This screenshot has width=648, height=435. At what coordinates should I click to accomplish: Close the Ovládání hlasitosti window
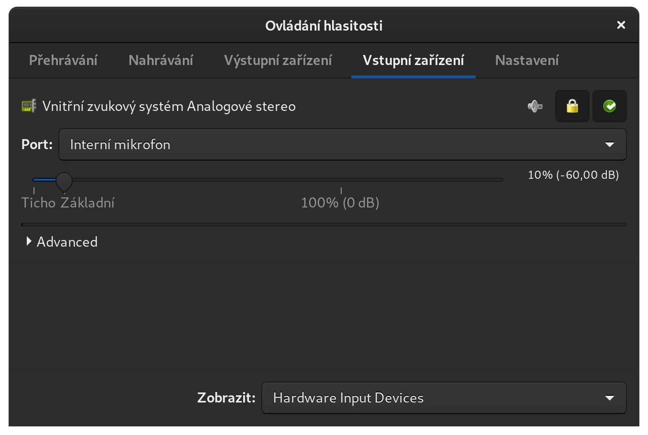[621, 25]
